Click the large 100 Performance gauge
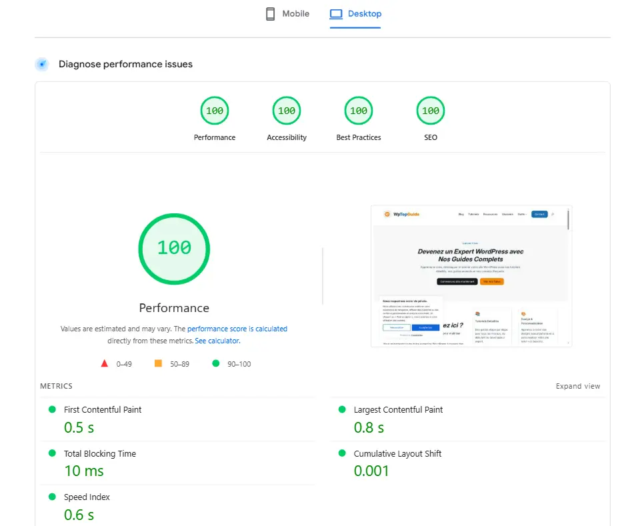The height and width of the screenshot is (526, 640). click(174, 249)
